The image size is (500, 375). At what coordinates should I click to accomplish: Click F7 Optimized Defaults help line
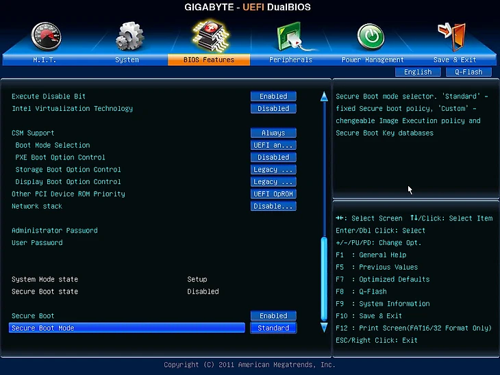pyautogui.click(x=383, y=279)
